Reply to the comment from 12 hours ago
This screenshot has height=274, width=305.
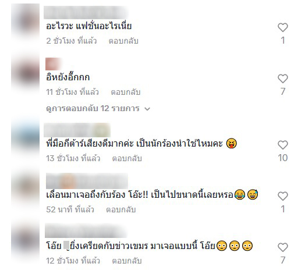coord(127,261)
